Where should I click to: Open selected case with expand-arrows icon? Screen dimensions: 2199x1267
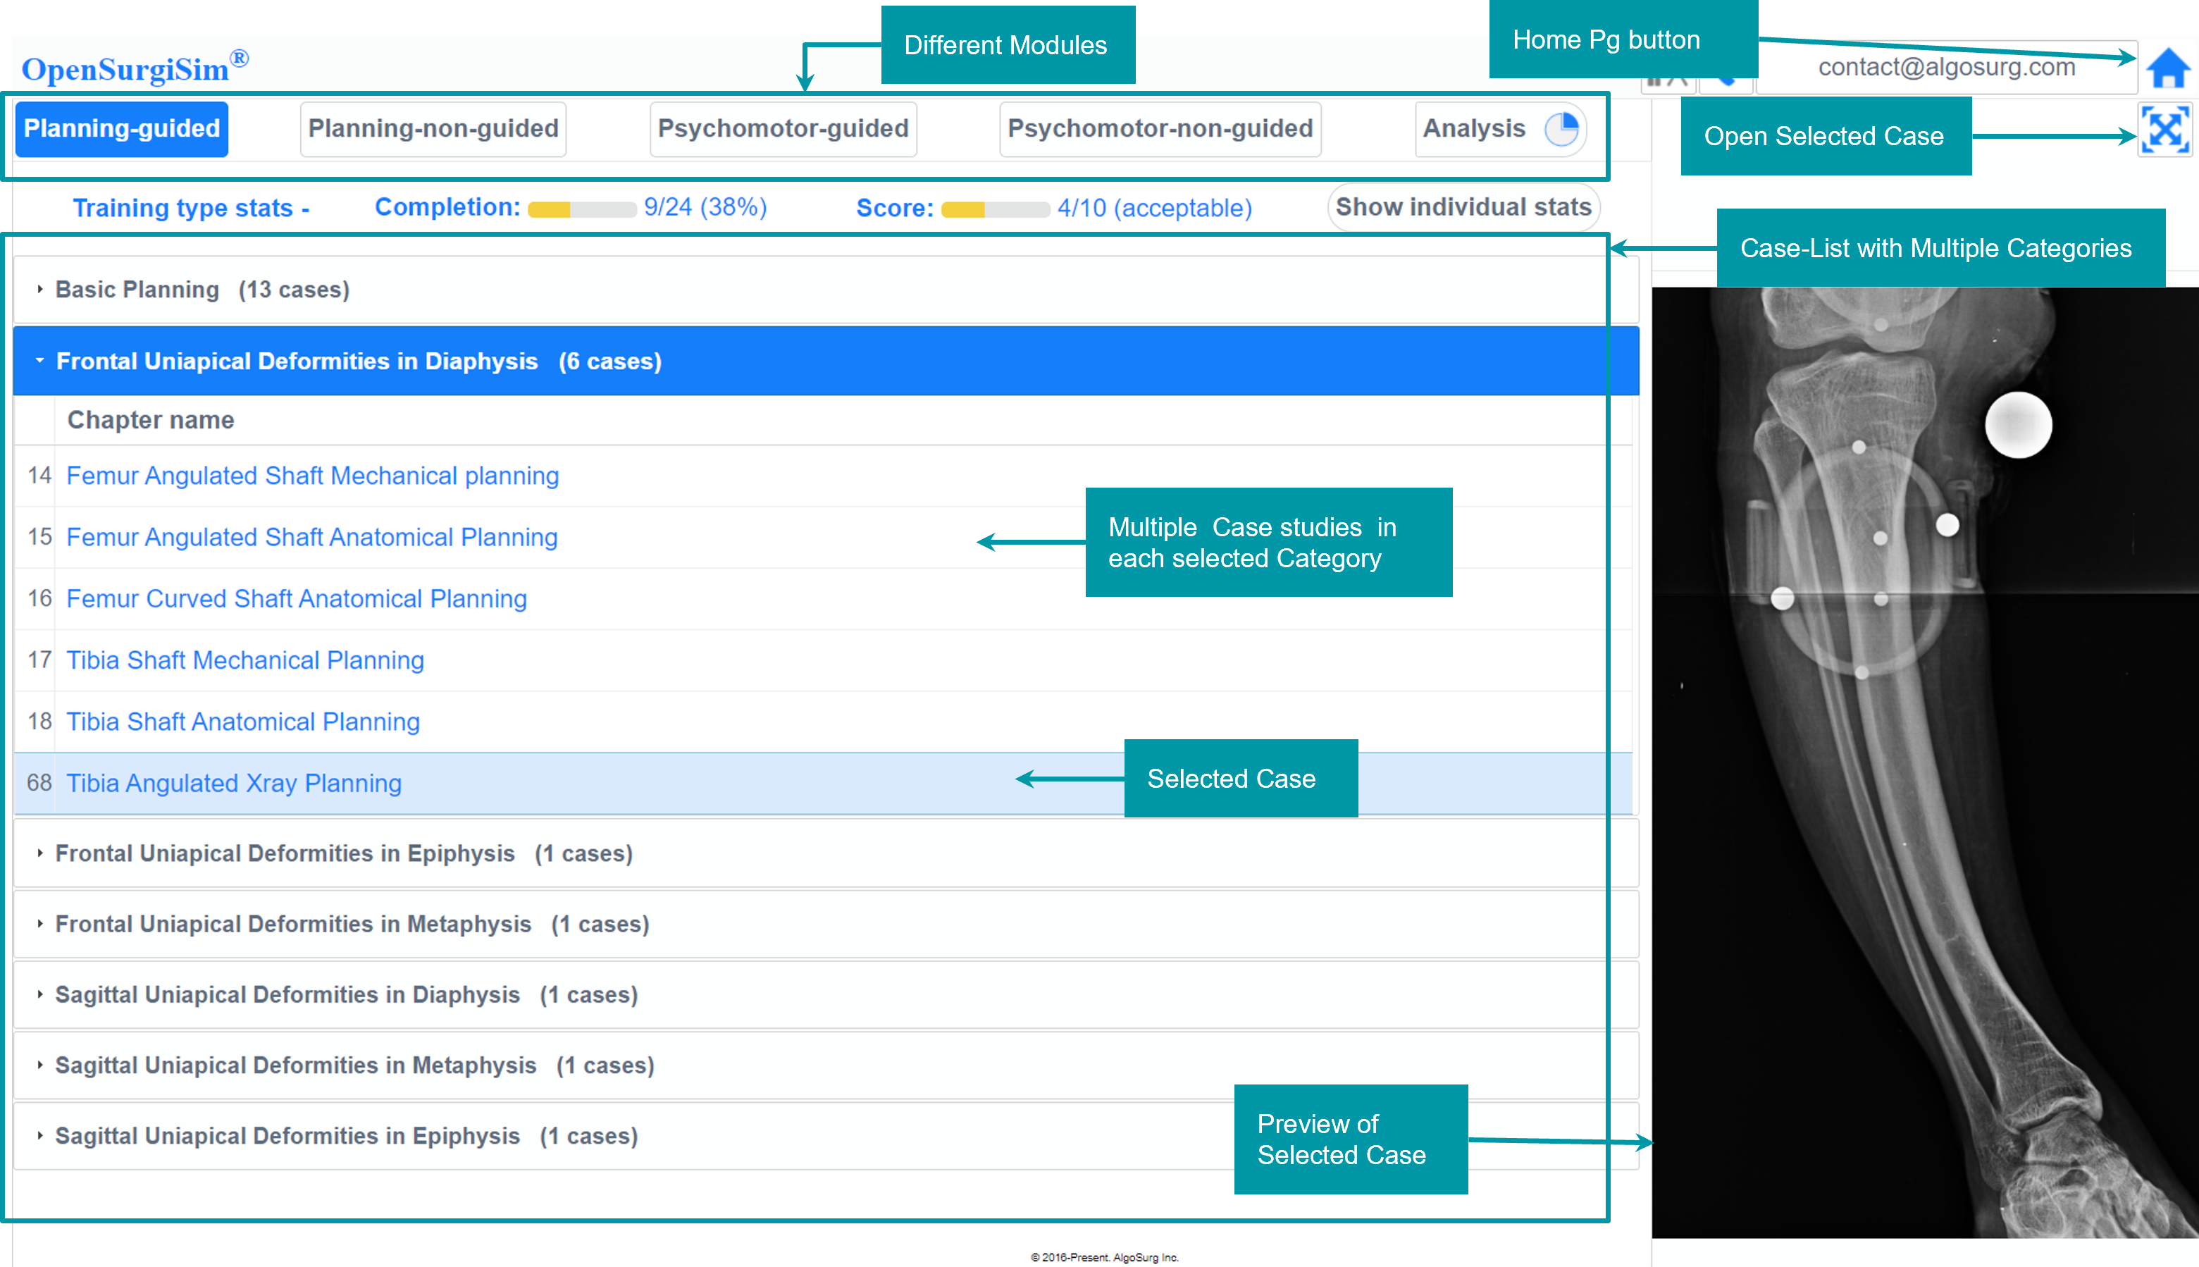pos(2164,130)
